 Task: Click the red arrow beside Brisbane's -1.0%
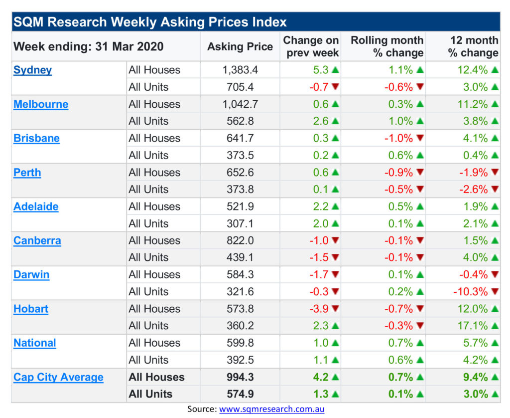pos(420,138)
